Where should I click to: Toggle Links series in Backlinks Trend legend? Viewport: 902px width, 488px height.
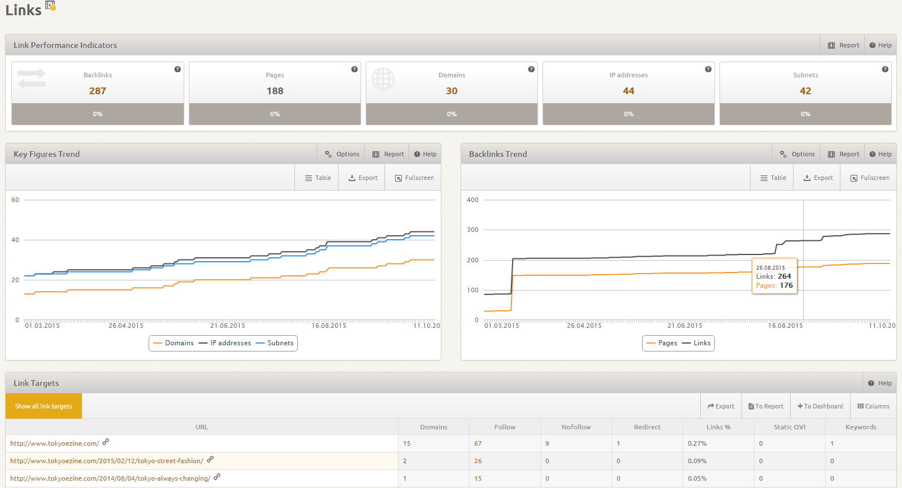point(697,343)
